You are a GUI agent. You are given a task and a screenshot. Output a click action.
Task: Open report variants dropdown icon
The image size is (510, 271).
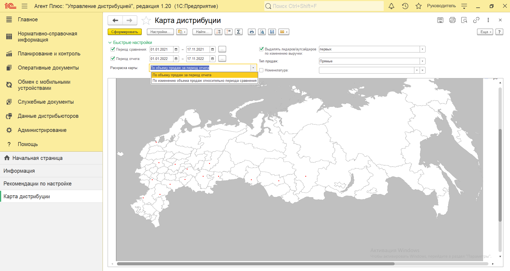182,32
